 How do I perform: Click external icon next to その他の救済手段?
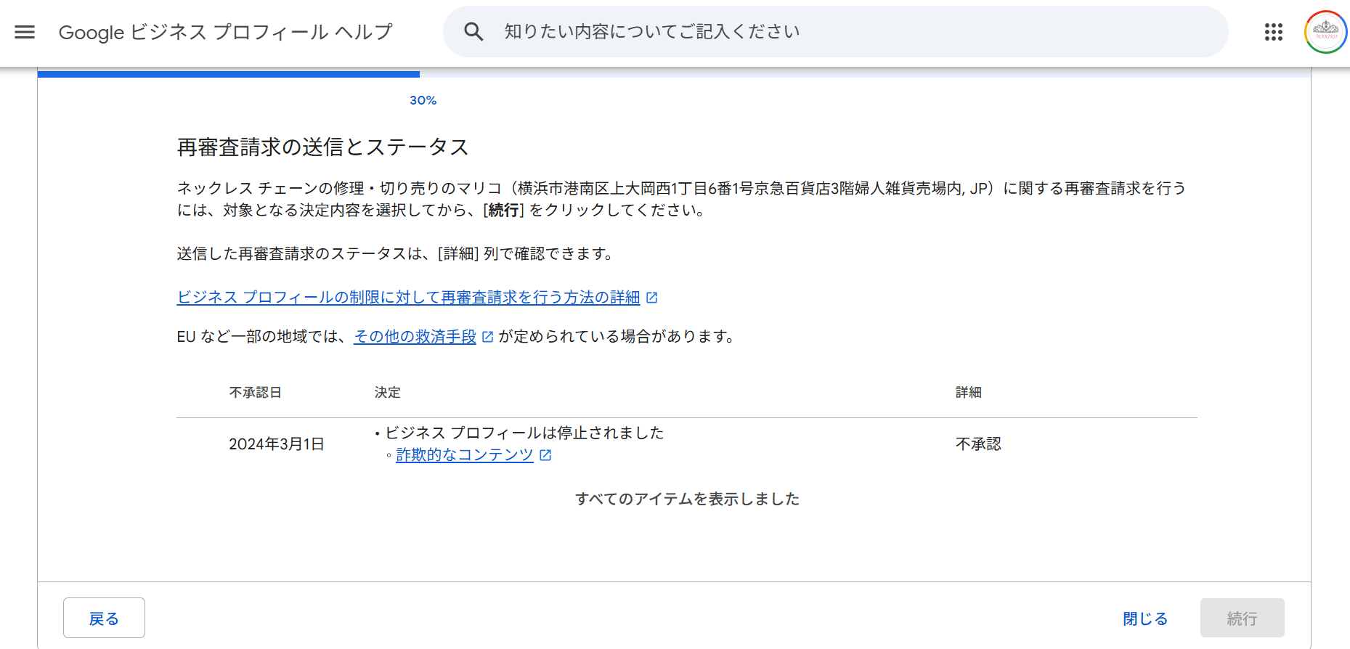click(488, 337)
